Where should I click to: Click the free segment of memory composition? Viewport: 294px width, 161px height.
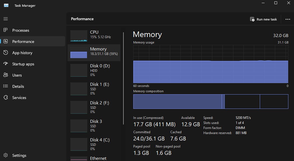pos(274,102)
